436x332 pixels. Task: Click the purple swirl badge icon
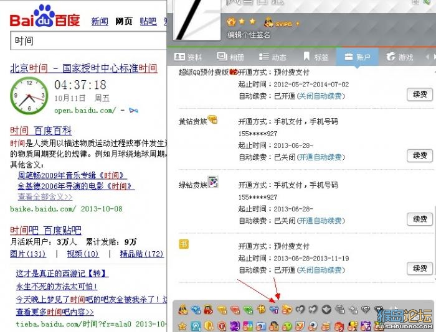(x=235, y=326)
